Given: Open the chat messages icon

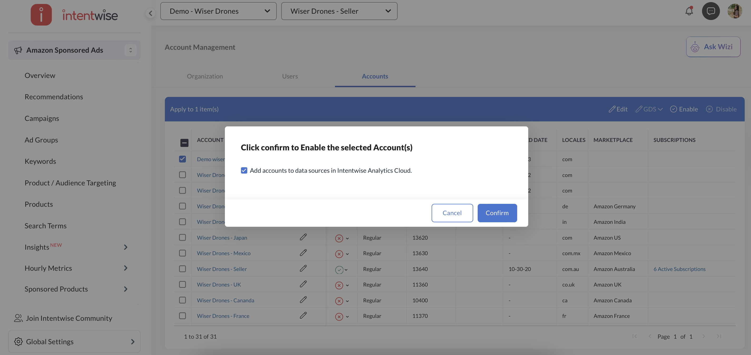Looking at the screenshot, I should coord(710,11).
